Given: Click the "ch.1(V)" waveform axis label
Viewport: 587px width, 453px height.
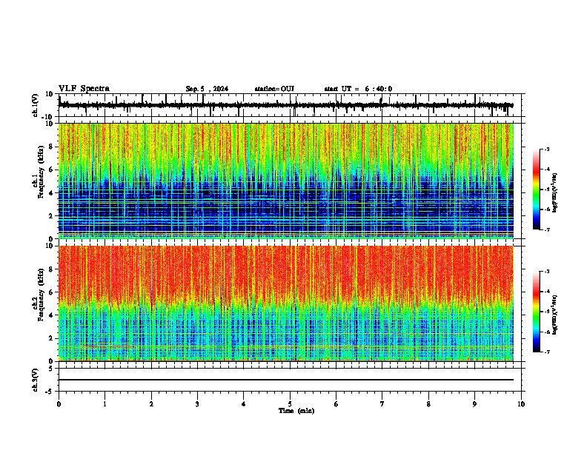Looking at the screenshot, I should pyautogui.click(x=36, y=105).
